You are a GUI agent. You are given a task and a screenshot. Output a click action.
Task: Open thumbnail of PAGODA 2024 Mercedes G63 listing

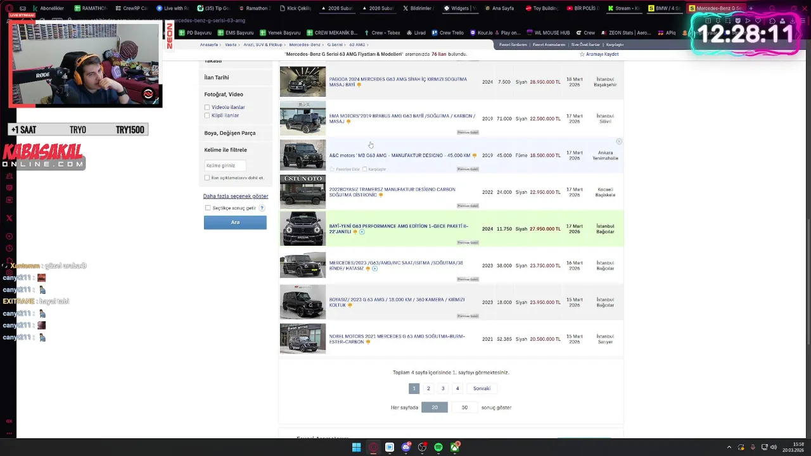click(303, 82)
